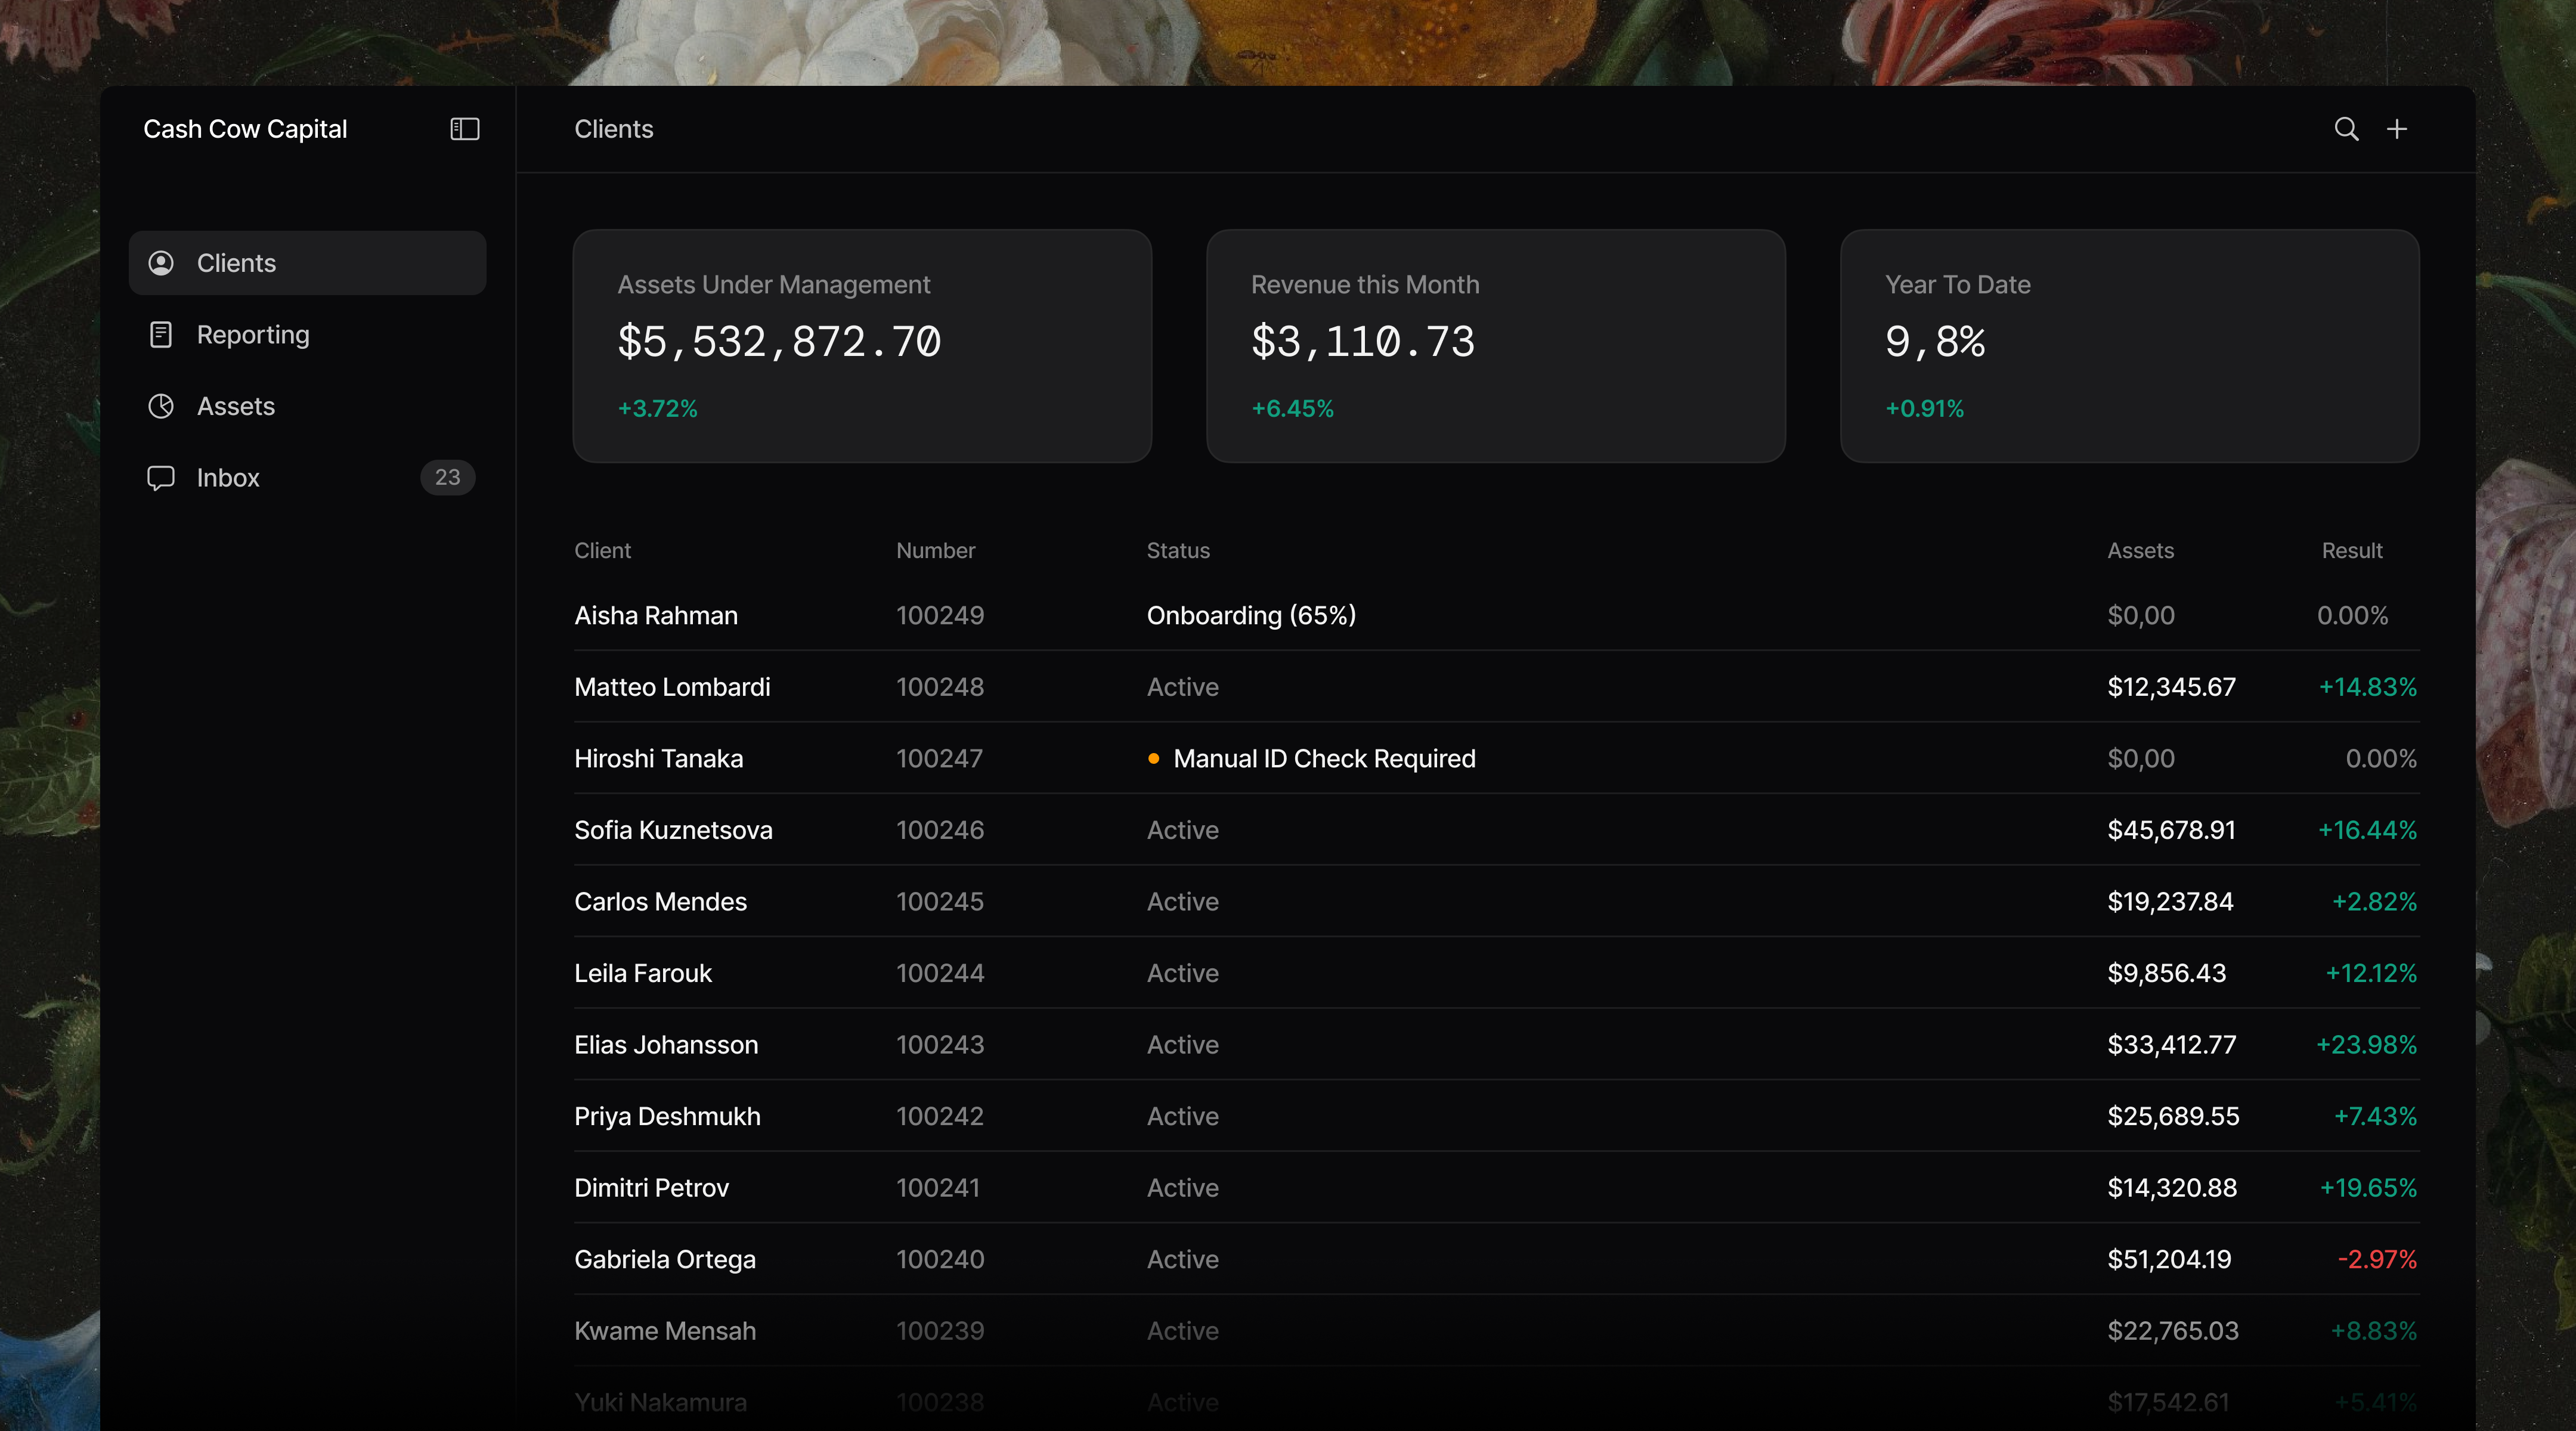Click the orange dot on Hiroshi Tanaka status

1153,758
